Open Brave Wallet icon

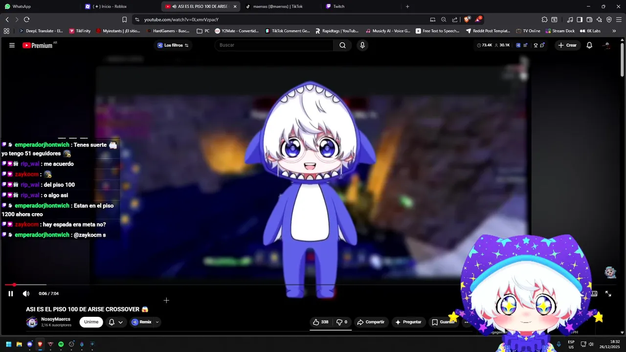[x=589, y=20]
